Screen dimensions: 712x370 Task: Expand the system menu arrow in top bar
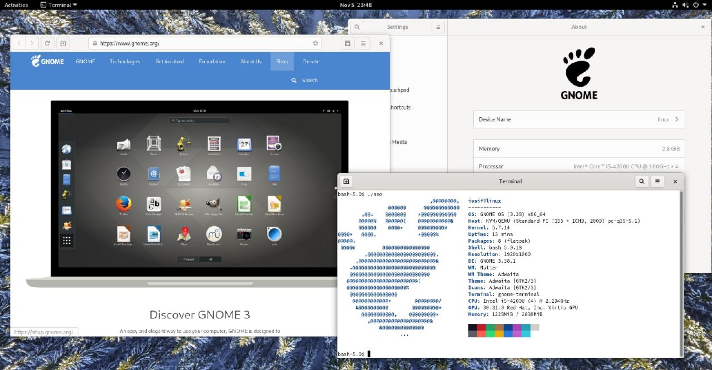coord(704,5)
